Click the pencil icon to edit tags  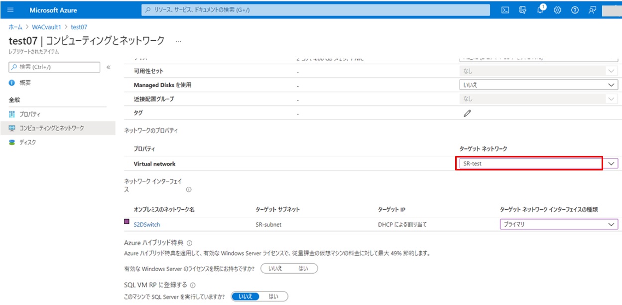click(x=467, y=114)
